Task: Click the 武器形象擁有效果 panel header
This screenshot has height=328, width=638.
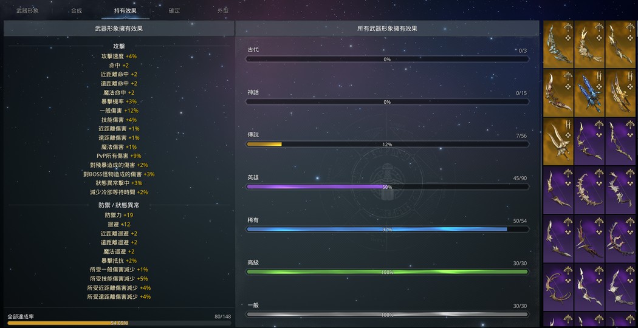Action: coord(119,29)
